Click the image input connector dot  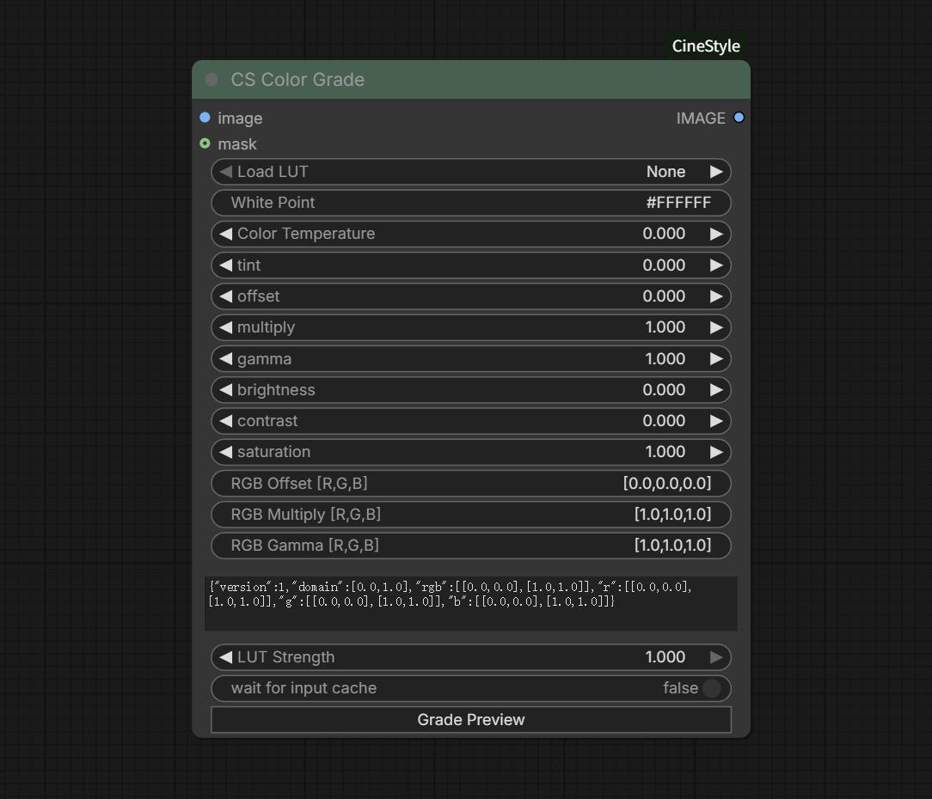coord(205,118)
